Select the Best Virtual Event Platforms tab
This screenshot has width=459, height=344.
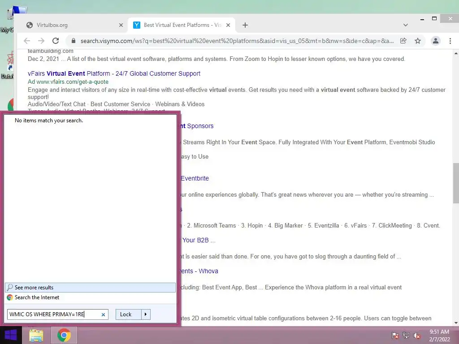pos(181,25)
